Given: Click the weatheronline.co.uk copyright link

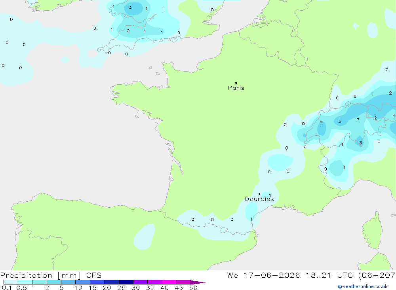Looking at the screenshot, I should [363, 286].
